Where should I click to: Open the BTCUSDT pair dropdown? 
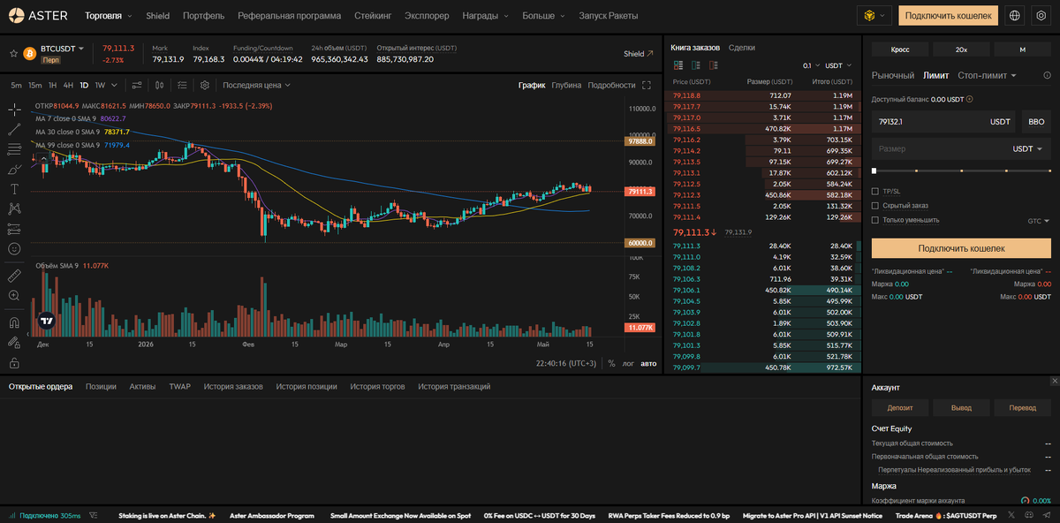tap(63, 48)
